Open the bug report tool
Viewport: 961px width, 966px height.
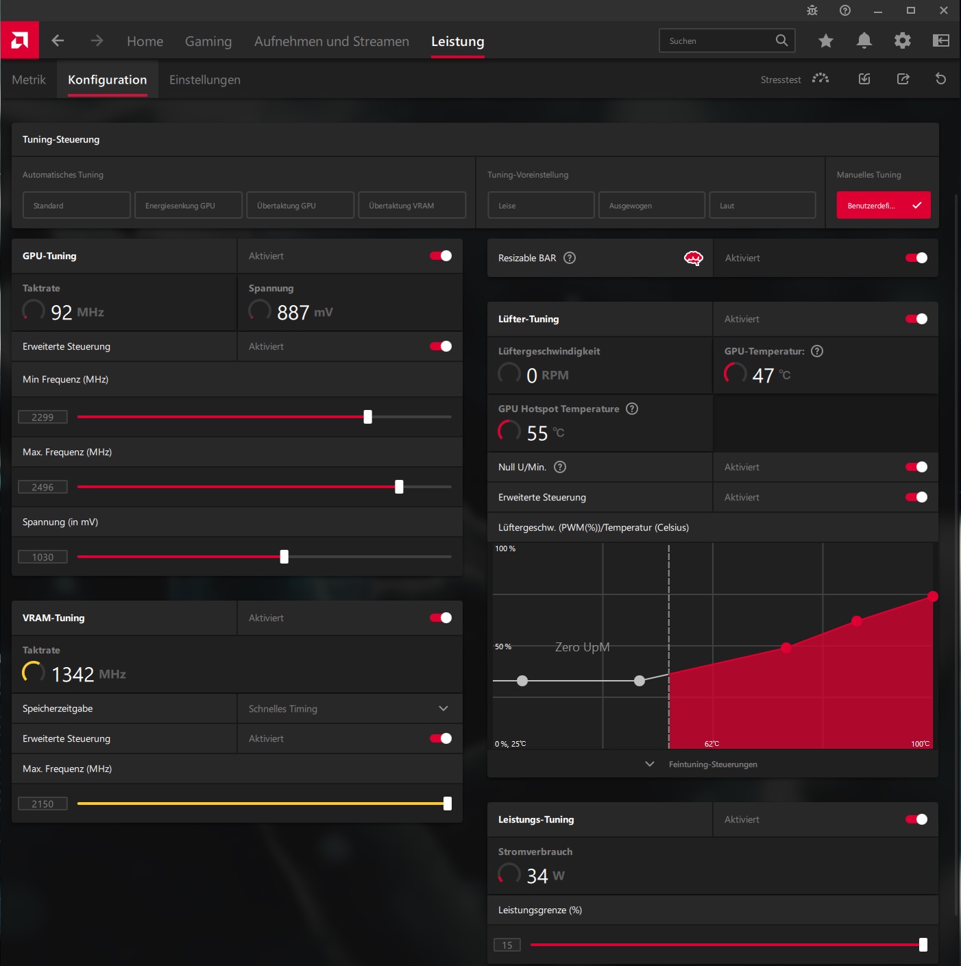(812, 10)
